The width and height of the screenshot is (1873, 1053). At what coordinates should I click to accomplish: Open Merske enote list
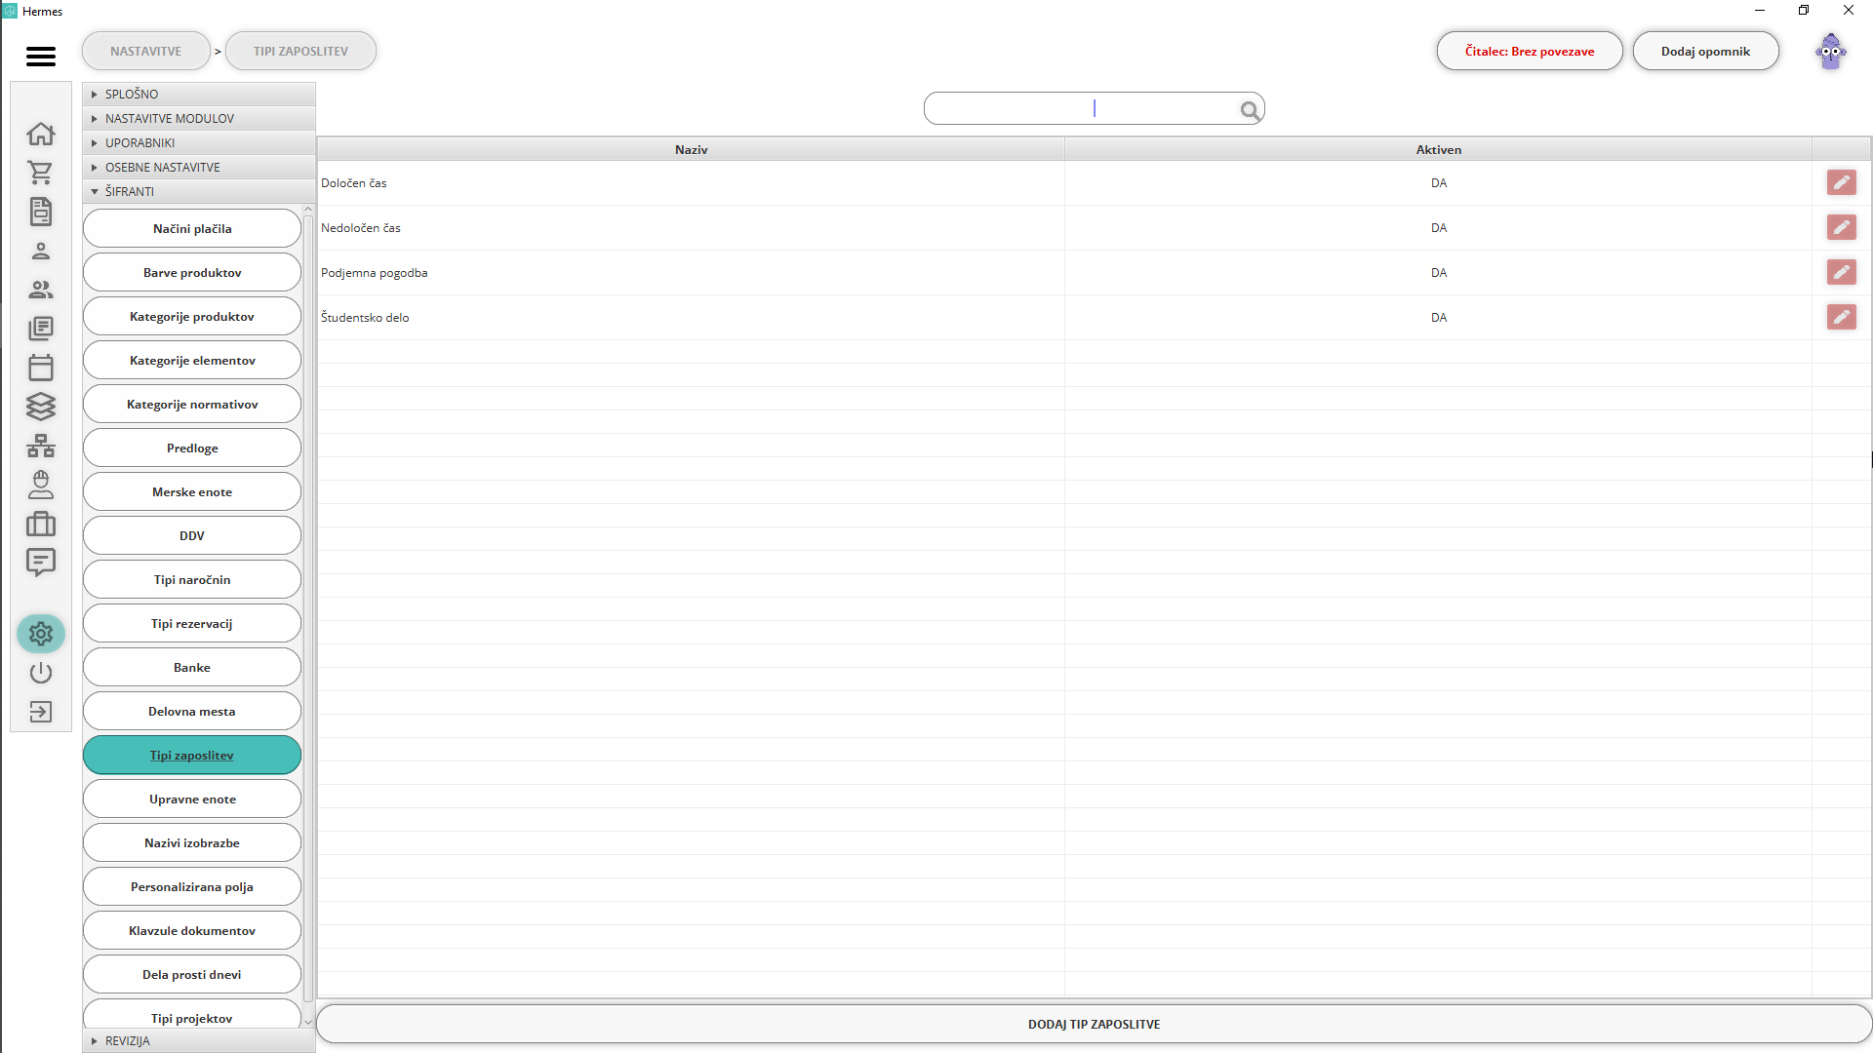(x=192, y=491)
